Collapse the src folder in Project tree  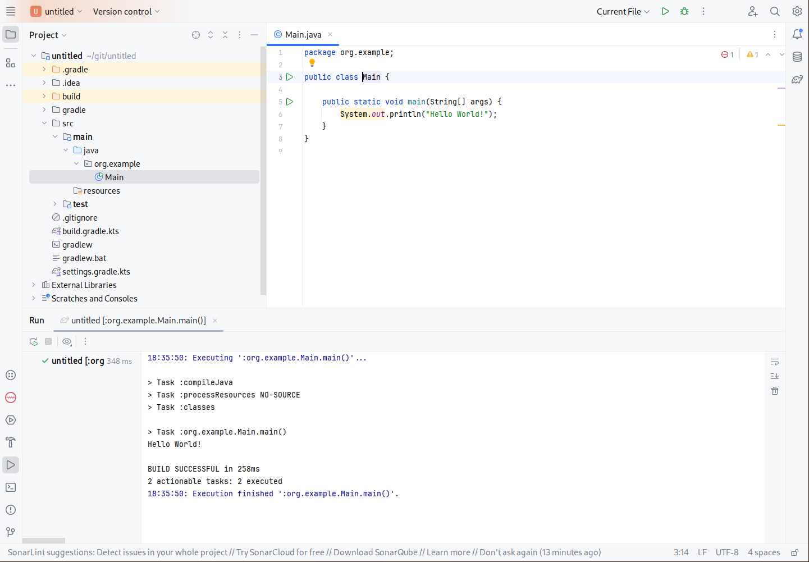[x=44, y=123]
